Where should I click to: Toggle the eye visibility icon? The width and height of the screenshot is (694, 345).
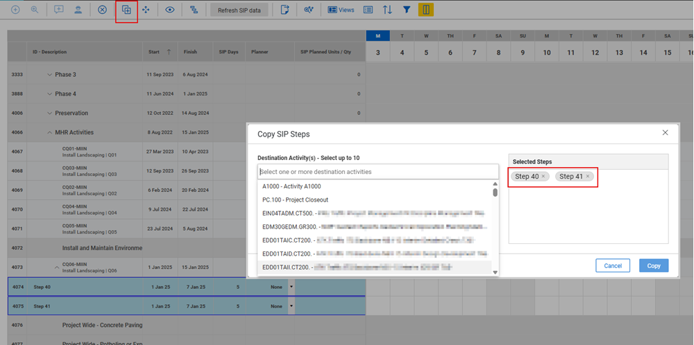170,10
